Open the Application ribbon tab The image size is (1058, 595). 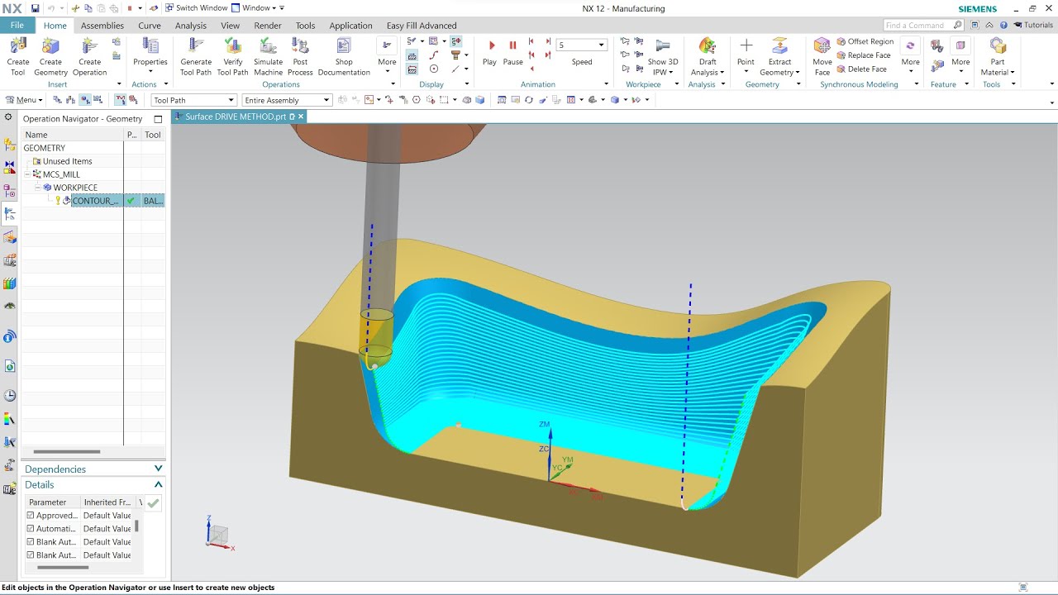(x=350, y=26)
